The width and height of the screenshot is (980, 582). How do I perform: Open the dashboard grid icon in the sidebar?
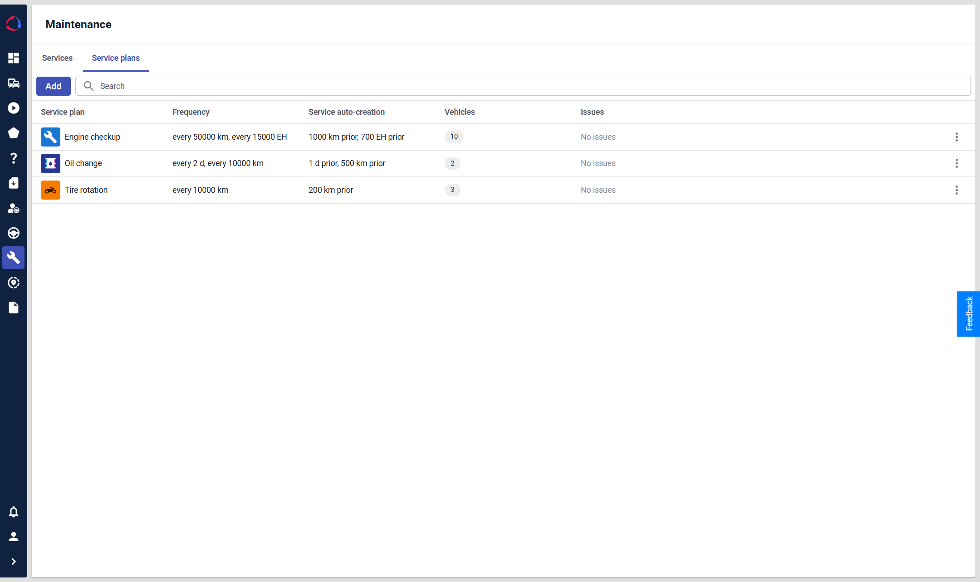pyautogui.click(x=14, y=58)
